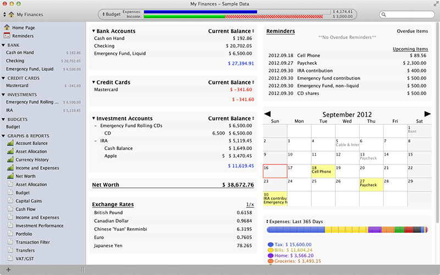Click the Net Worth heading link

click(106, 185)
